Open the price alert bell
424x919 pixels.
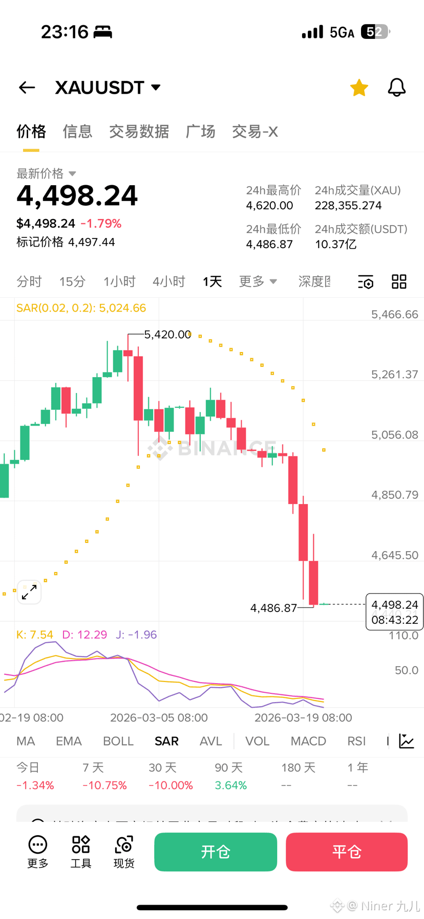[x=396, y=87]
